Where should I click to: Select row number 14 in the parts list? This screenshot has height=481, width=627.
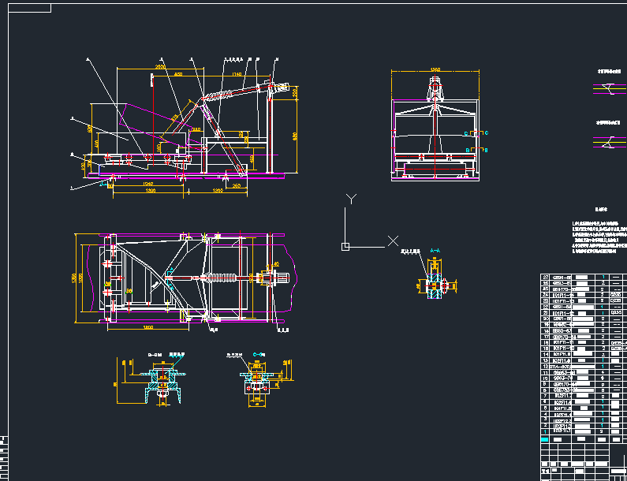point(546,354)
